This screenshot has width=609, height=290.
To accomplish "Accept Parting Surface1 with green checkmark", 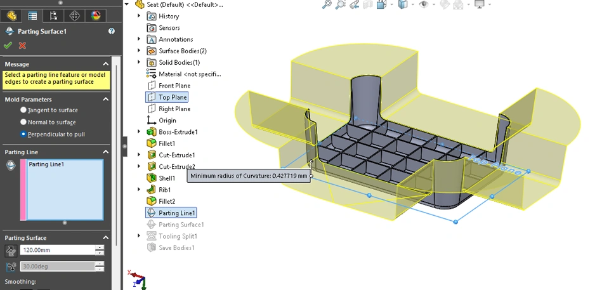I will pos(8,46).
